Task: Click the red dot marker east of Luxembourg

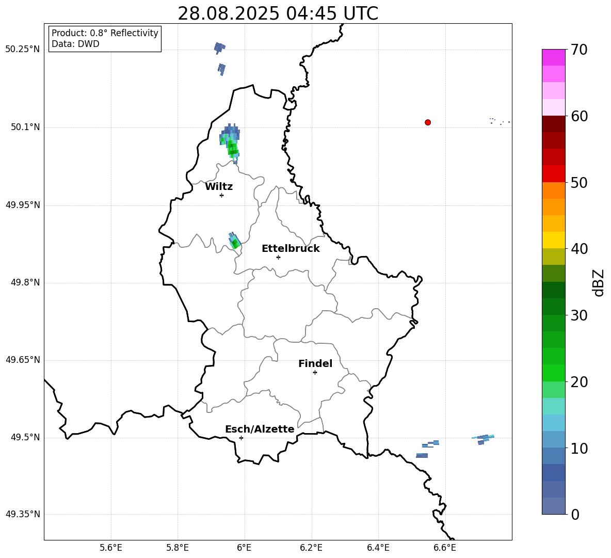Action: tap(428, 122)
